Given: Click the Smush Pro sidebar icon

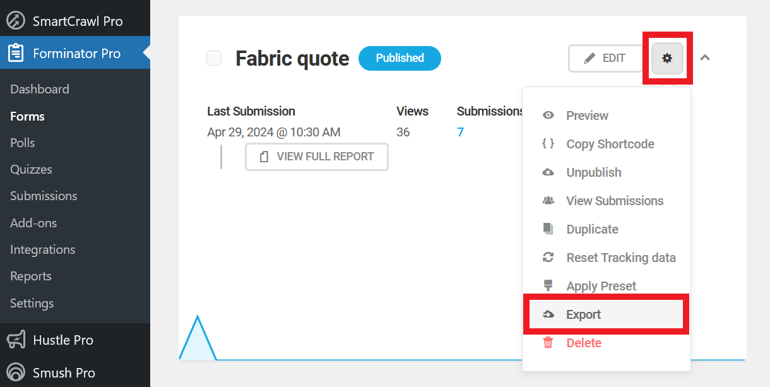Looking at the screenshot, I should [16, 372].
